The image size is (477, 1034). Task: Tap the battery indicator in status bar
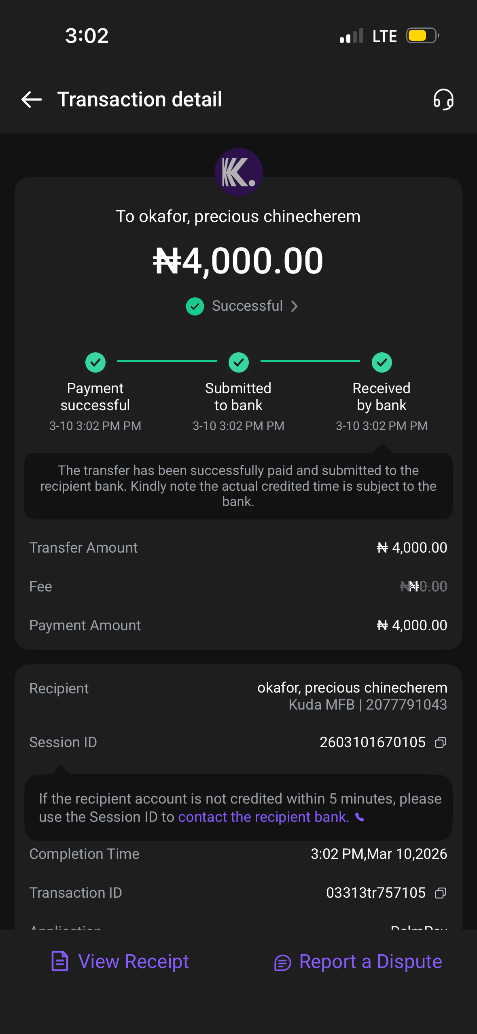coord(422,36)
